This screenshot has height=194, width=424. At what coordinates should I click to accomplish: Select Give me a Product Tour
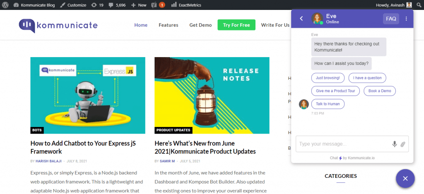[x=335, y=91]
